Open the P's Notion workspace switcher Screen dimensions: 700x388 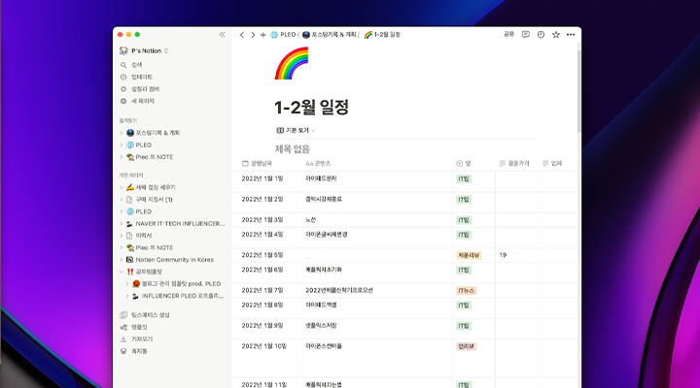click(x=144, y=50)
